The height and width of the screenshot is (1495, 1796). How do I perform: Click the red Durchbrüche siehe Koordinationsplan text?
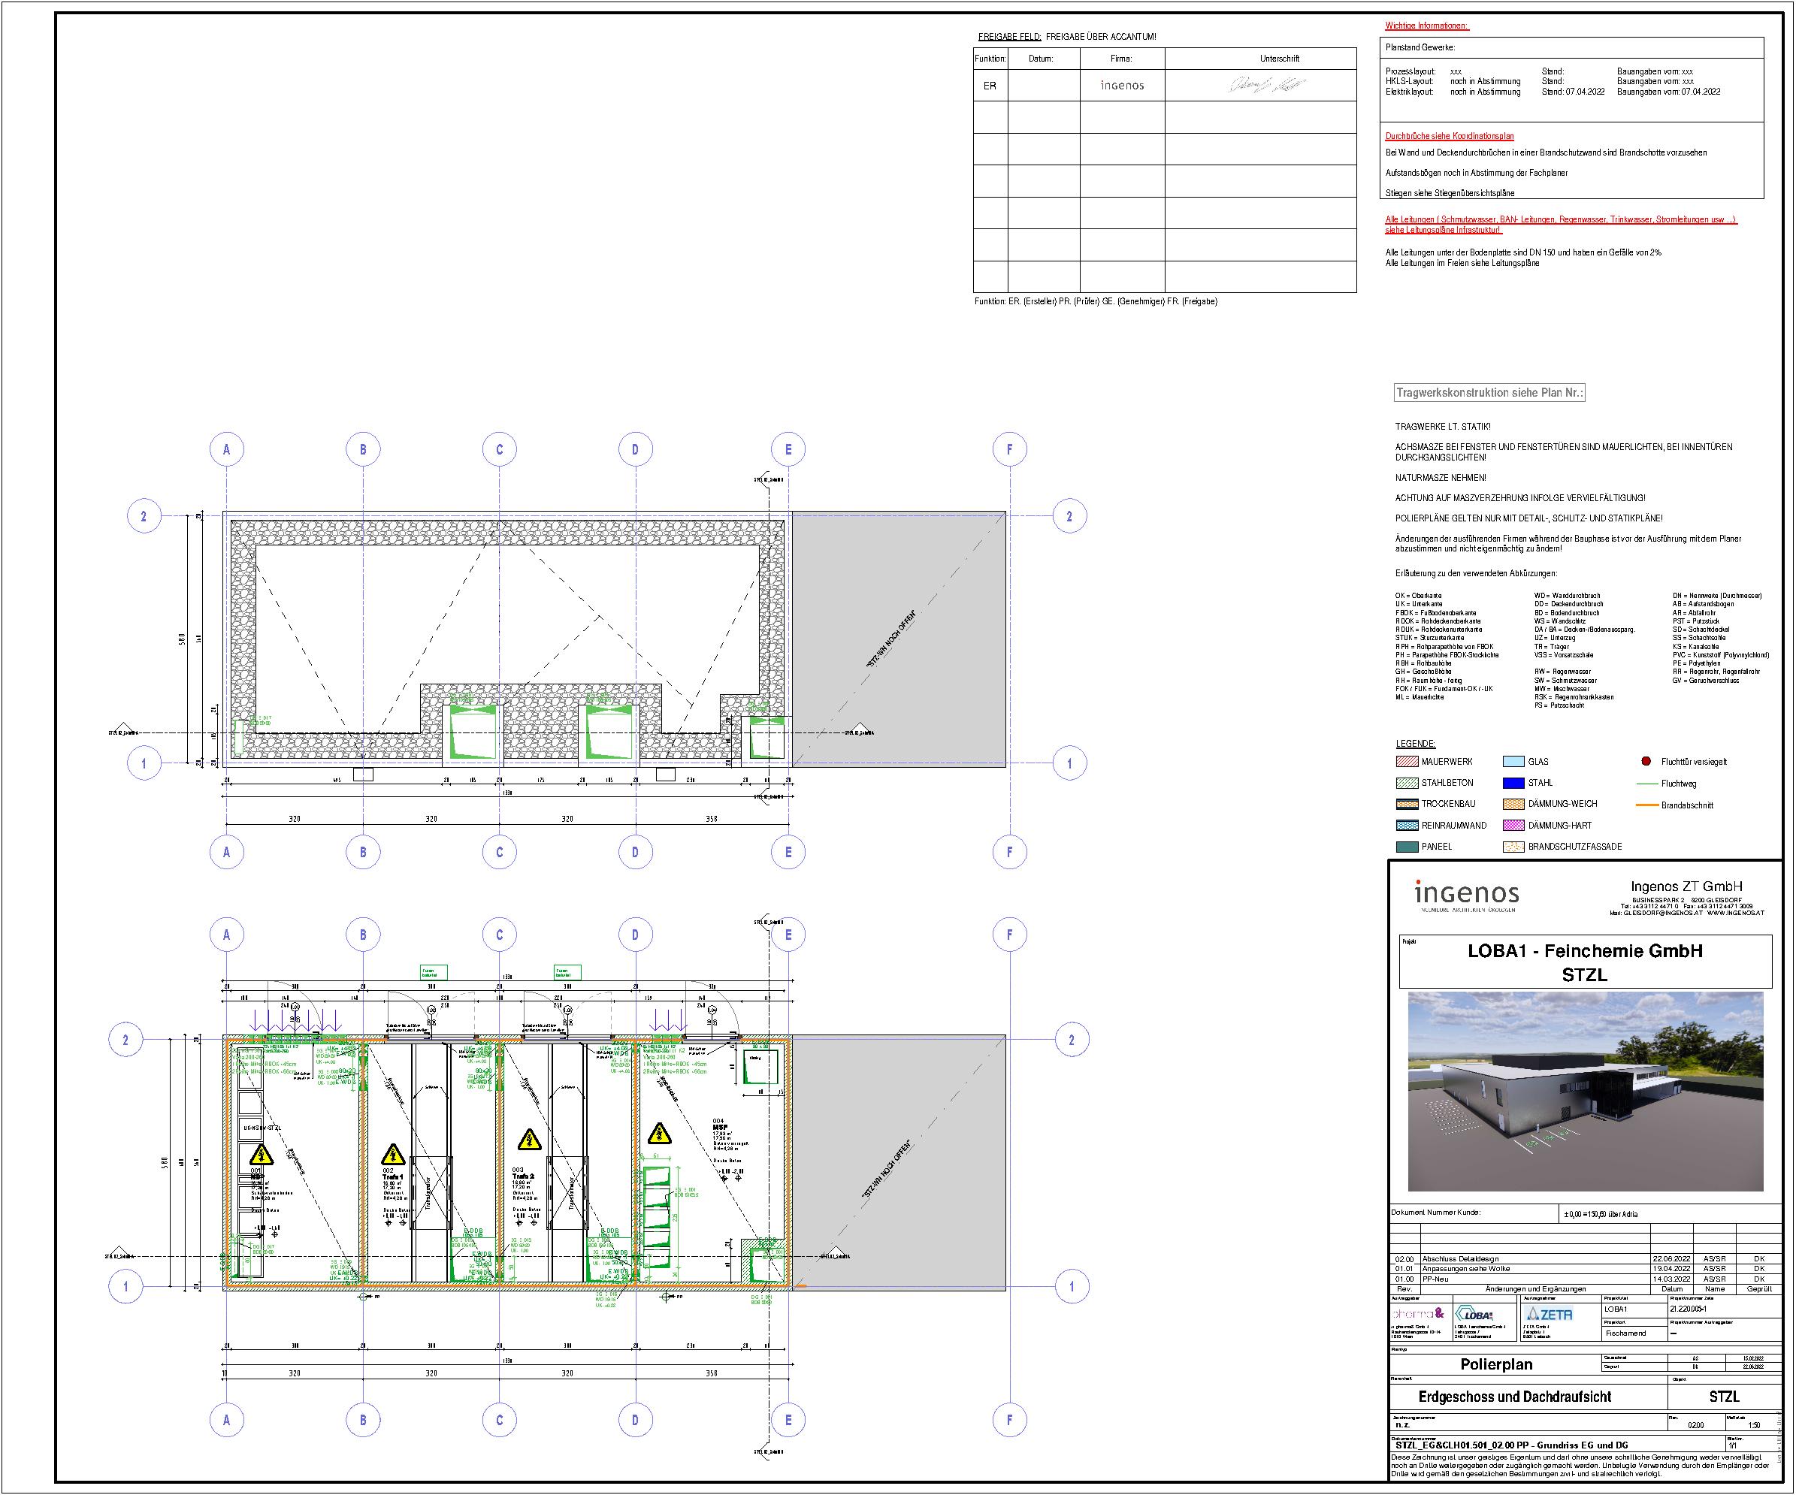(x=1449, y=136)
